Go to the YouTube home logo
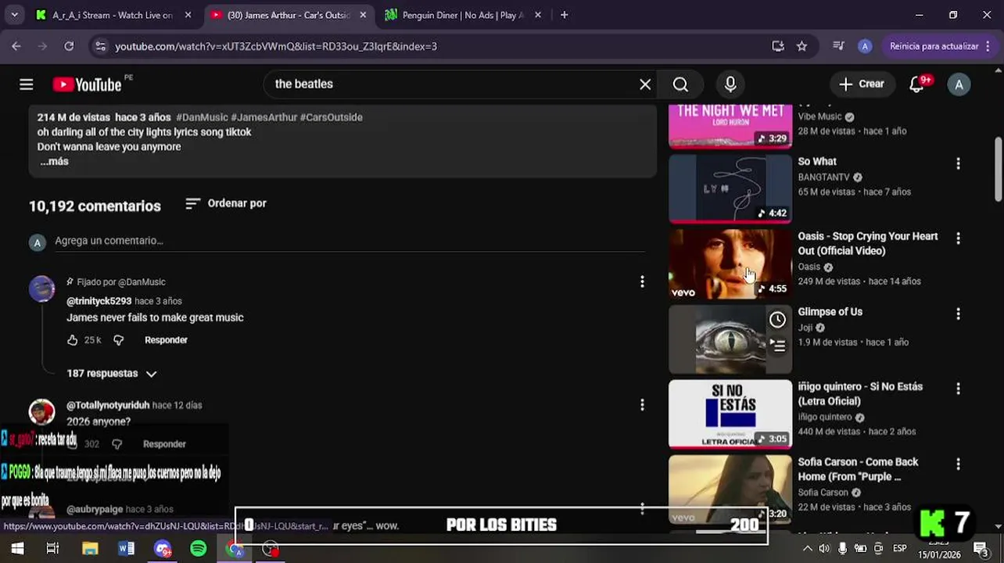 point(88,84)
